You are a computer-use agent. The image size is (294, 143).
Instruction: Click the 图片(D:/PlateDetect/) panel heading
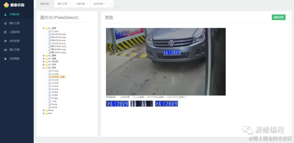click(59, 17)
